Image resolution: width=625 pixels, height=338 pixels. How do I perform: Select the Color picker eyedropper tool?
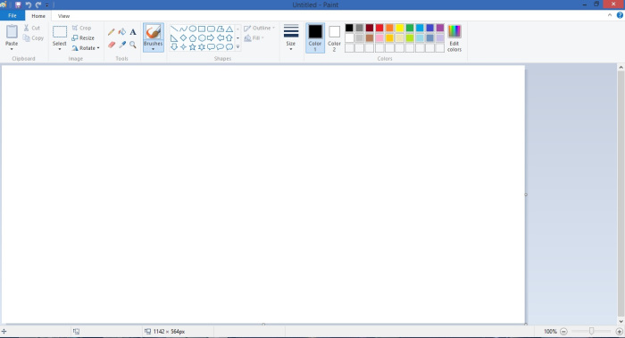122,45
